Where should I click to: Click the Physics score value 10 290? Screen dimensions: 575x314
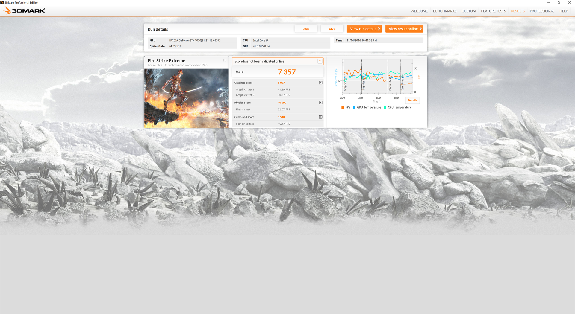(x=282, y=103)
